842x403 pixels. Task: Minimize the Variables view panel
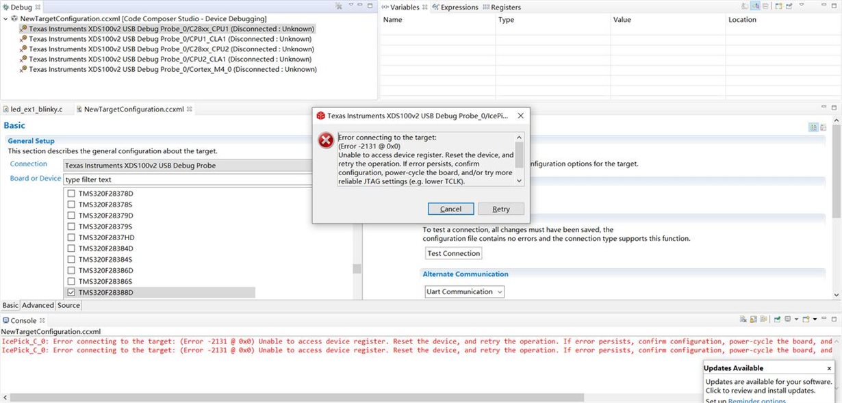click(x=824, y=5)
